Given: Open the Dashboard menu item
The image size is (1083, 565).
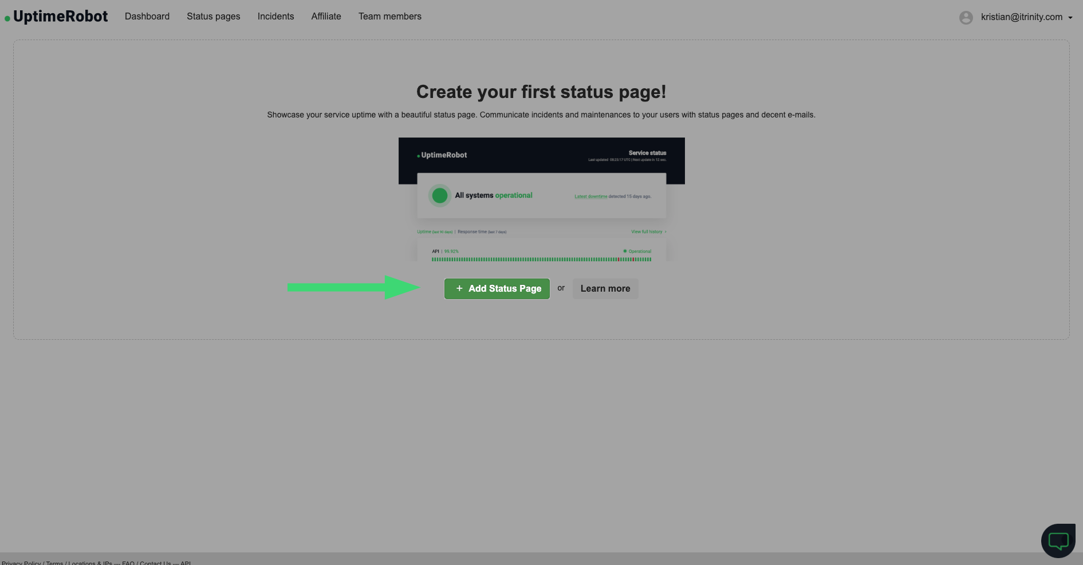Looking at the screenshot, I should (x=147, y=17).
